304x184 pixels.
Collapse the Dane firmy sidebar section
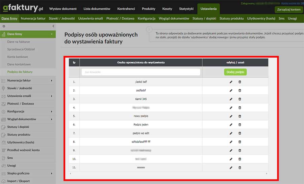52,34
